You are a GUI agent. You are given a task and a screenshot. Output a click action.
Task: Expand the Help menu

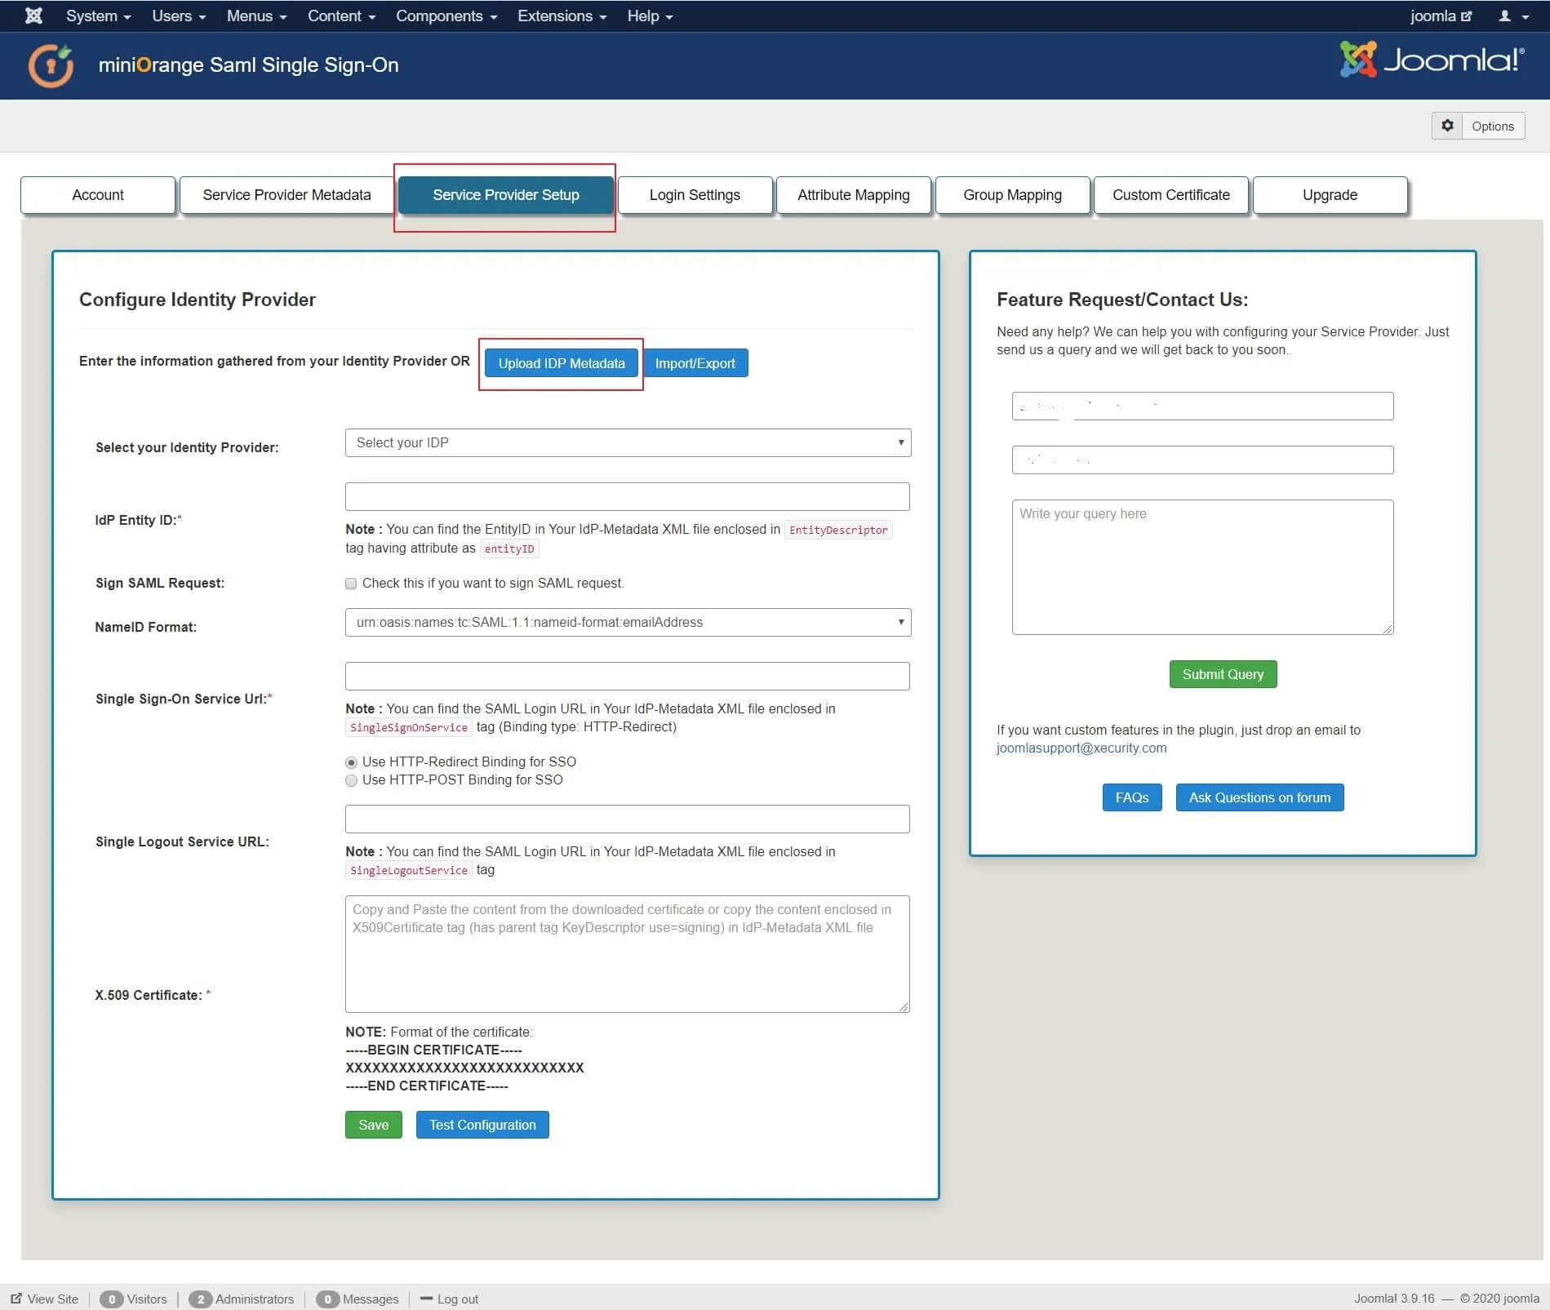(x=650, y=16)
